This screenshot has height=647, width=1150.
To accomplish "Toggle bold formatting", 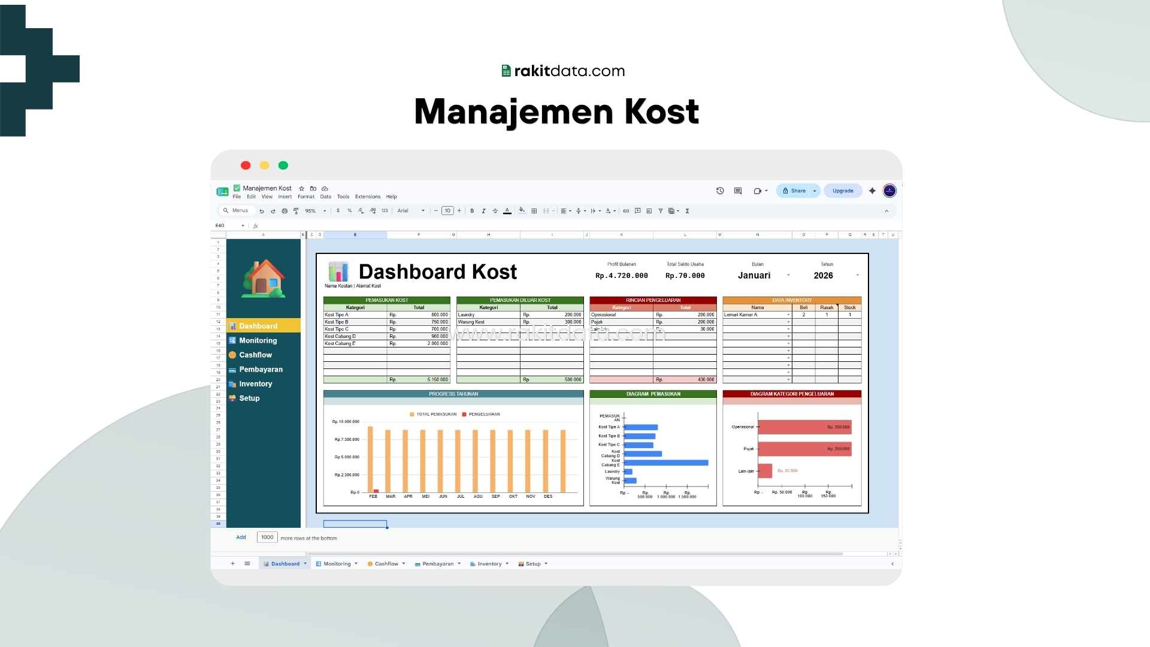I will click(472, 211).
